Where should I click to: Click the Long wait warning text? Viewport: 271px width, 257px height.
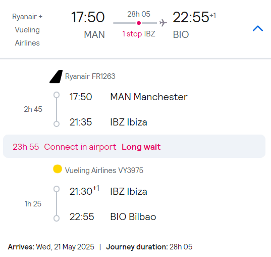click(x=141, y=147)
